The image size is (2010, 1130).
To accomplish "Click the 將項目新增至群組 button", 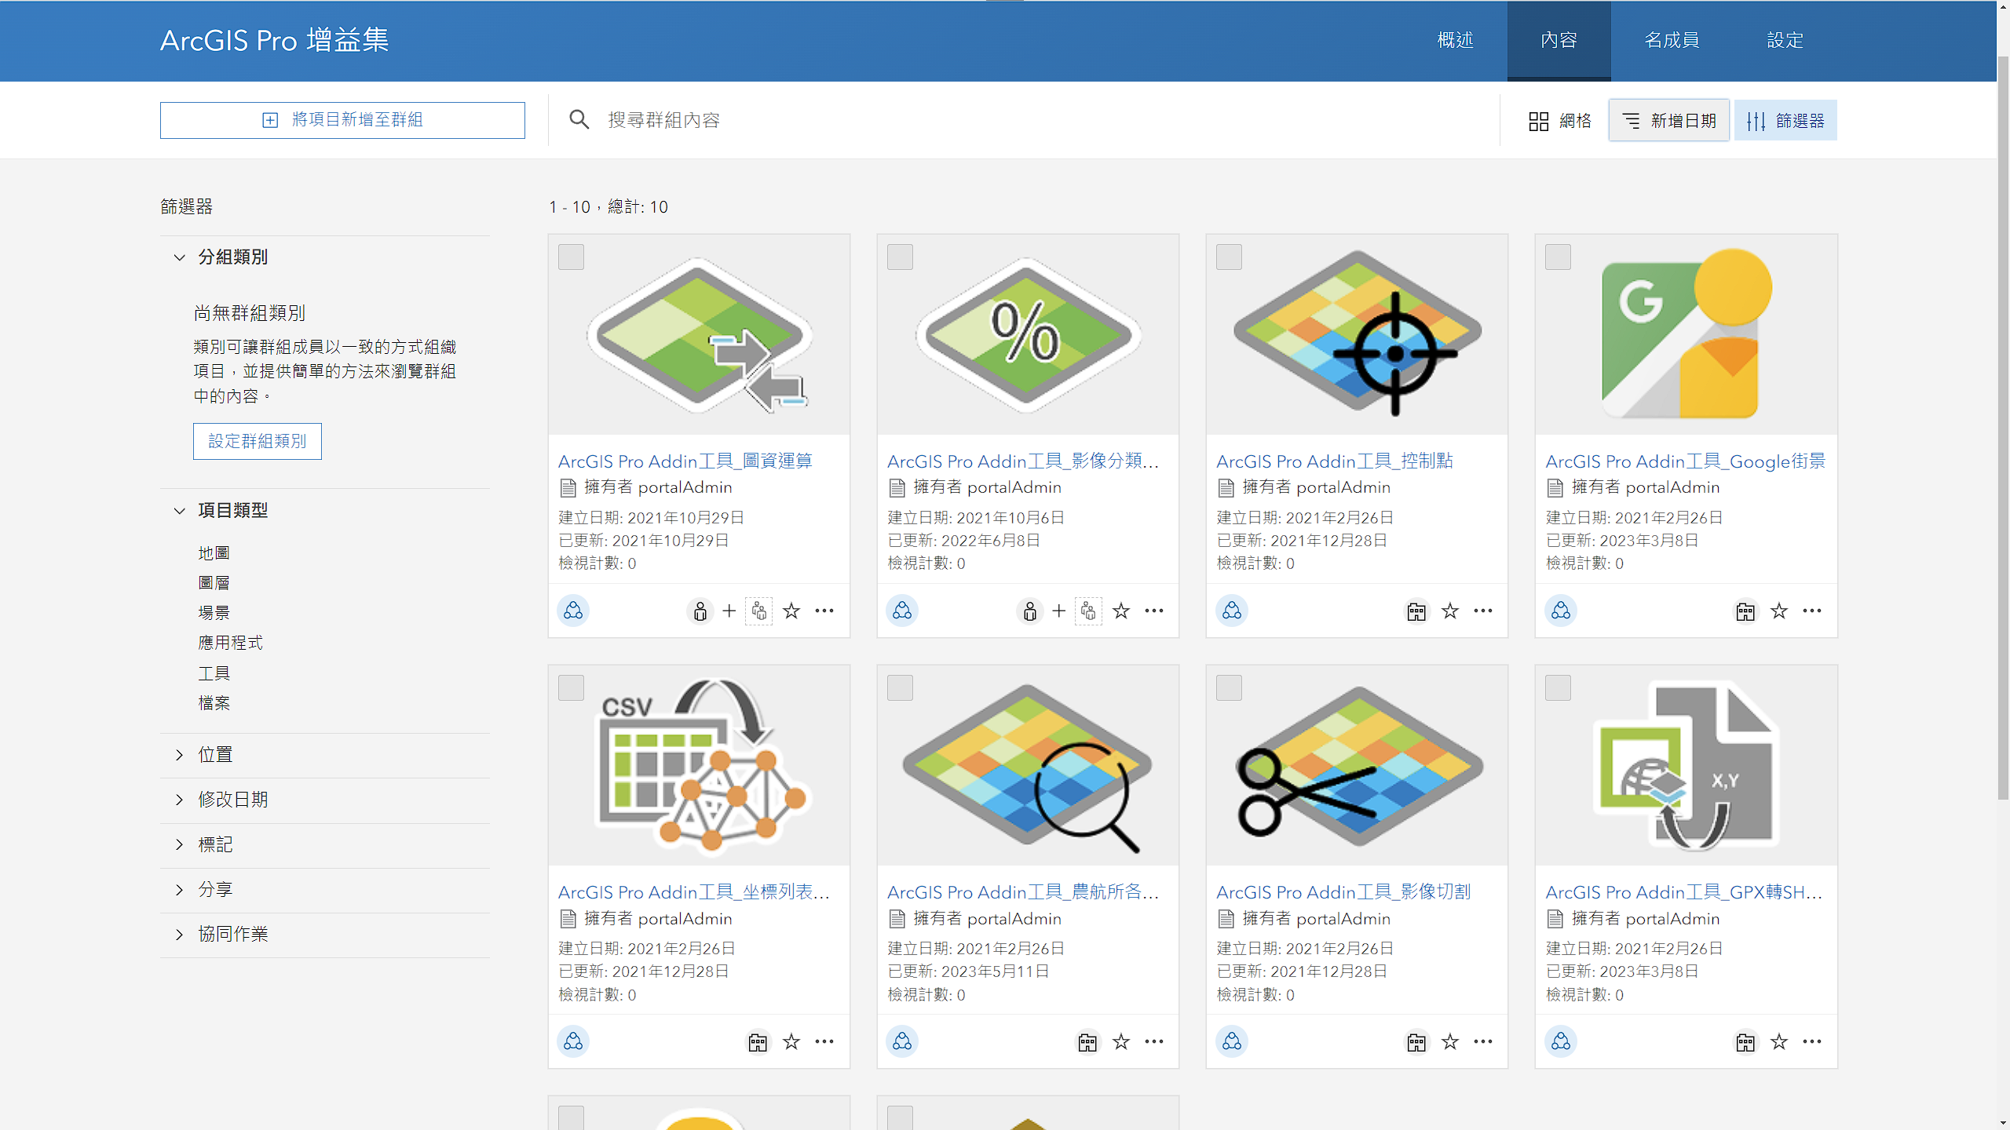I will pos(343,120).
